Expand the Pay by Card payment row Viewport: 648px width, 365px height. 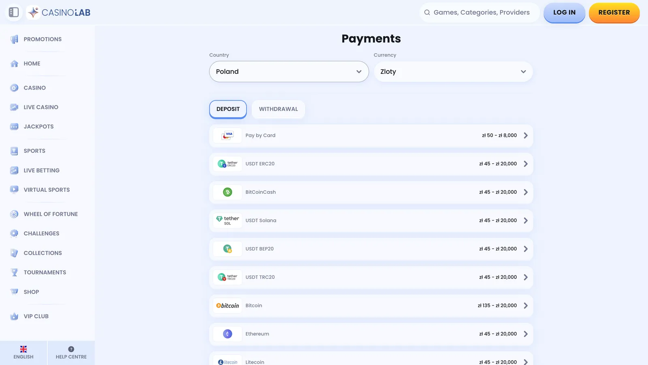(x=371, y=136)
